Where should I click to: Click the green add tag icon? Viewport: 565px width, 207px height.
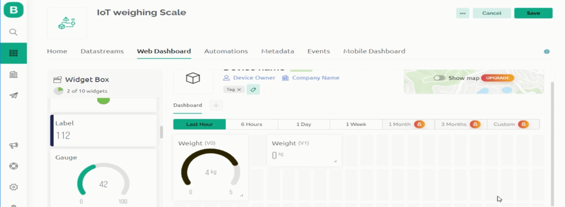pos(253,89)
